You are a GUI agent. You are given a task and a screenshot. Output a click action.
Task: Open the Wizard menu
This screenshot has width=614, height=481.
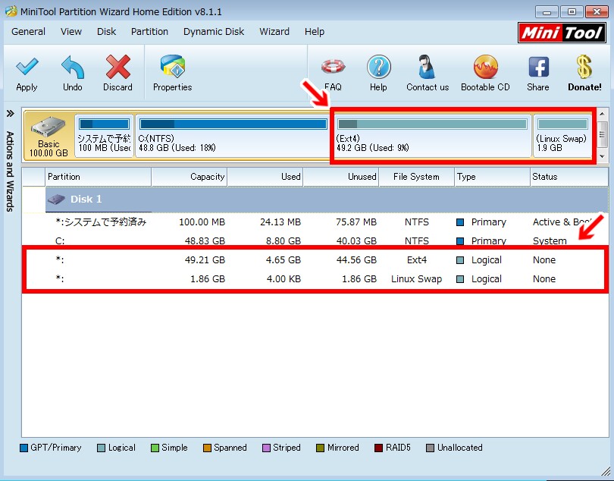(274, 32)
